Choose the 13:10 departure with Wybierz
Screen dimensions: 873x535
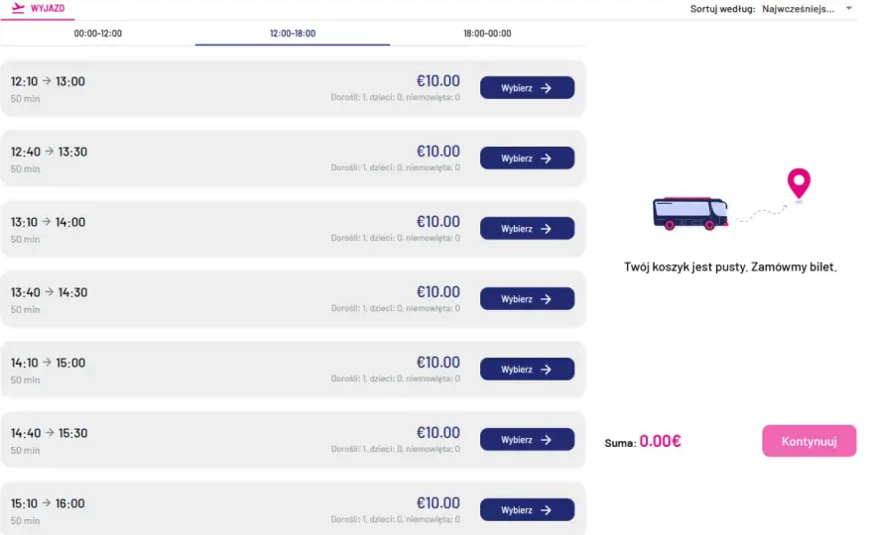click(527, 229)
